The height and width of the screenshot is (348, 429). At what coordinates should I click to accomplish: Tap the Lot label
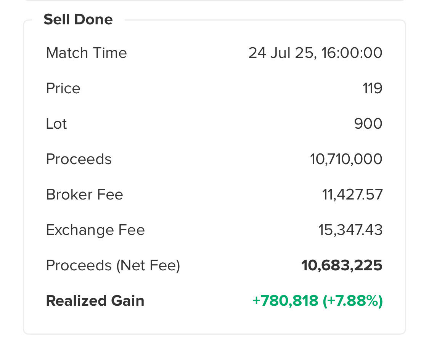tap(56, 124)
